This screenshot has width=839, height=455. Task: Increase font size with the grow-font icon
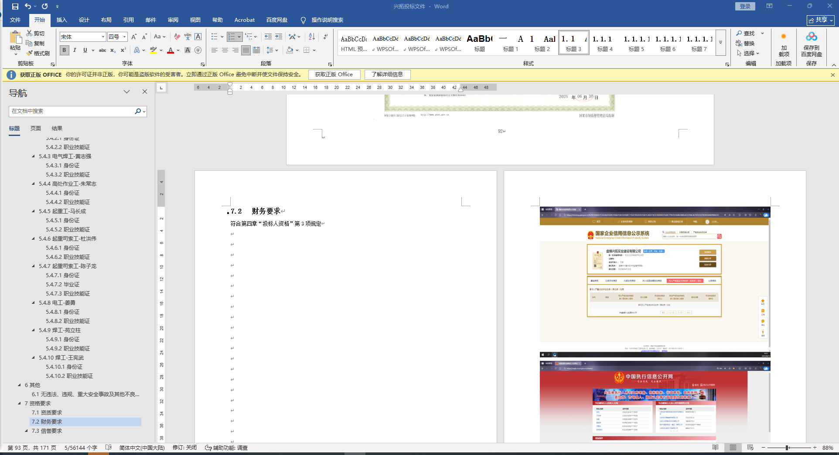(134, 37)
